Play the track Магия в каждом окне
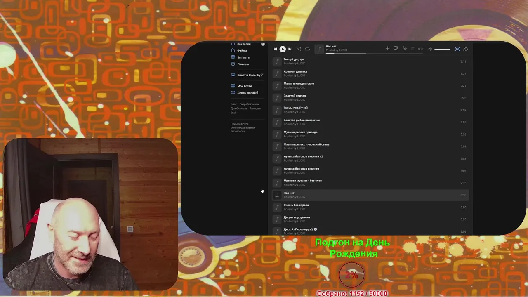Image resolution: width=528 pixels, height=297 pixels. point(371,86)
